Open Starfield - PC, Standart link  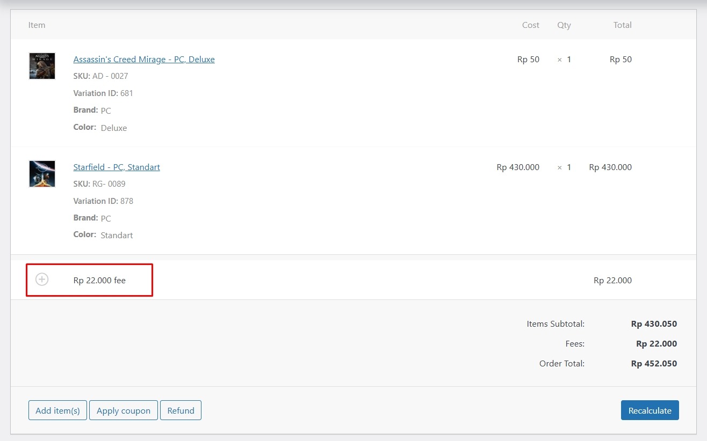click(x=117, y=167)
